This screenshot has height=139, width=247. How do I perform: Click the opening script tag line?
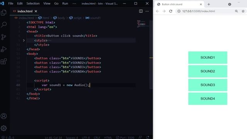pos(42,81)
